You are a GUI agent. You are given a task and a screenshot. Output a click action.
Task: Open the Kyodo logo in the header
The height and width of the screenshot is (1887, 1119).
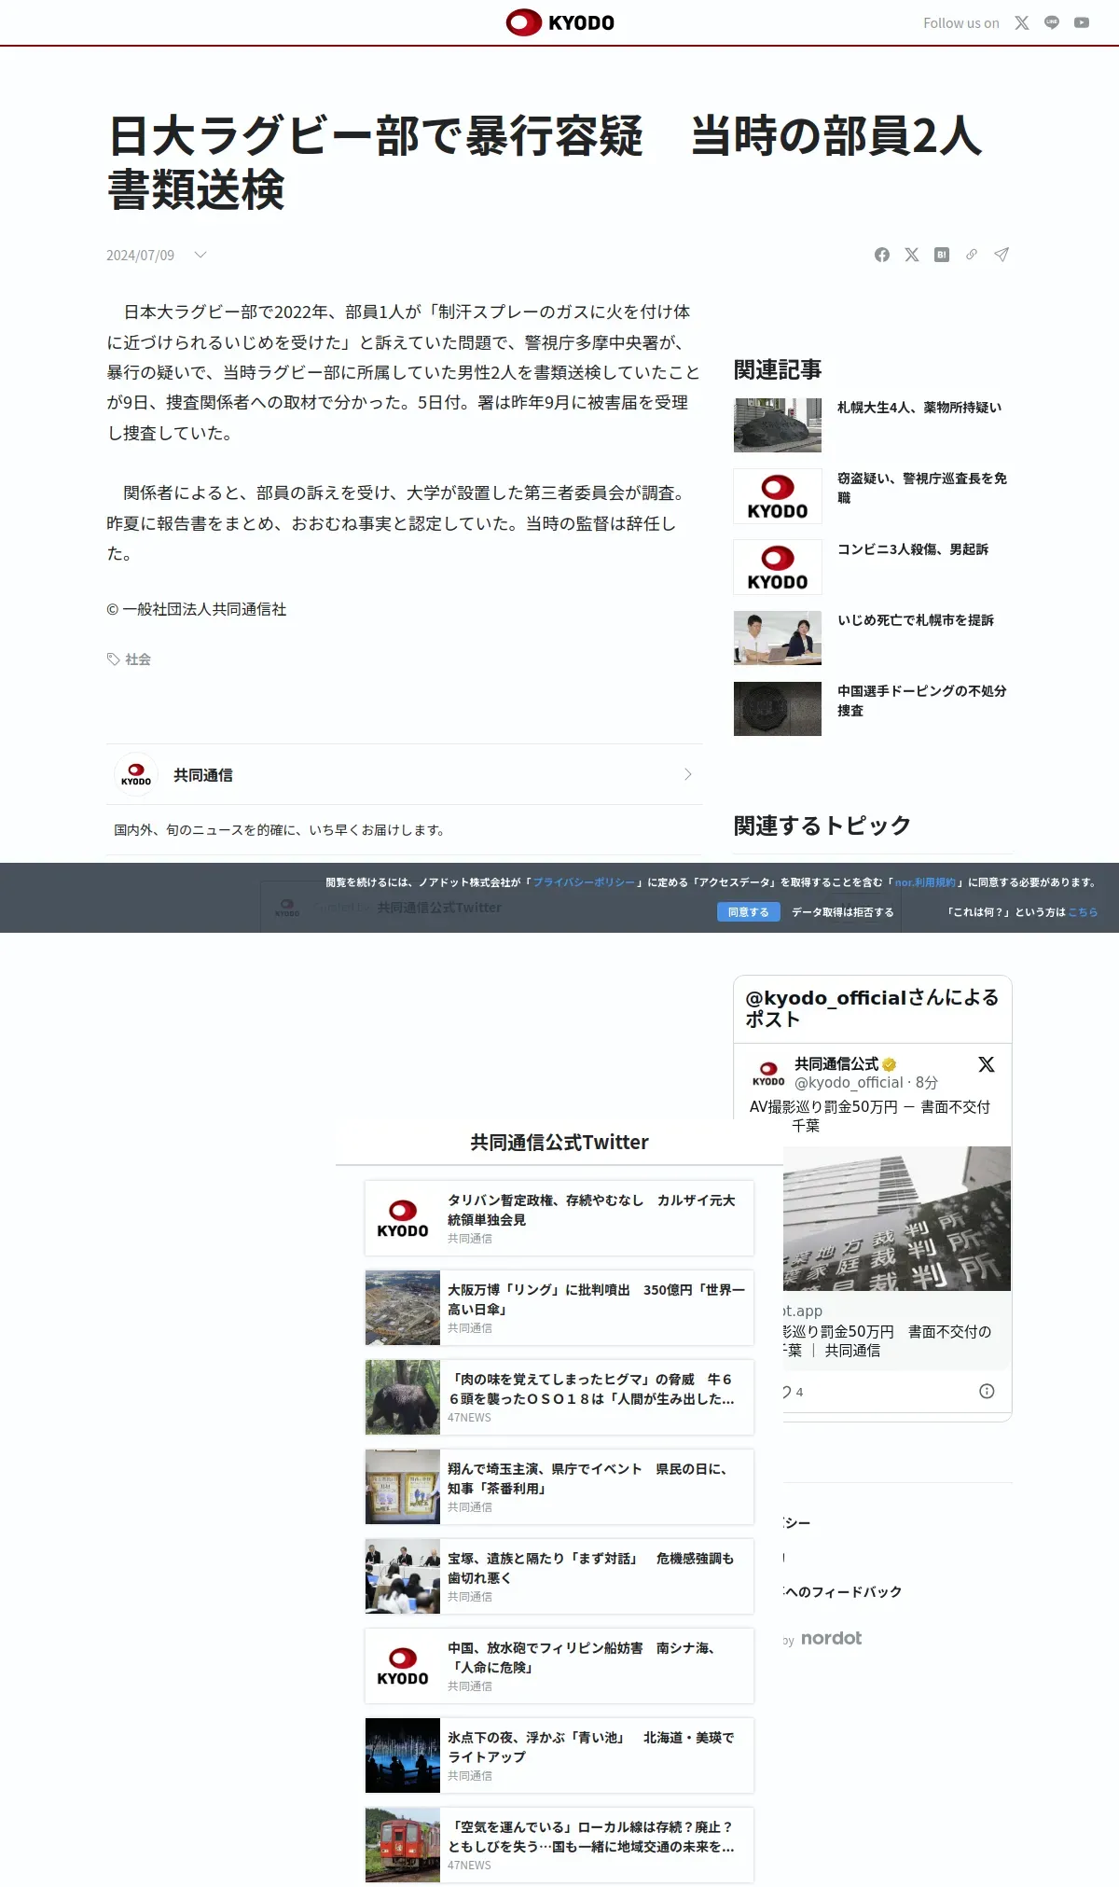coord(559,22)
